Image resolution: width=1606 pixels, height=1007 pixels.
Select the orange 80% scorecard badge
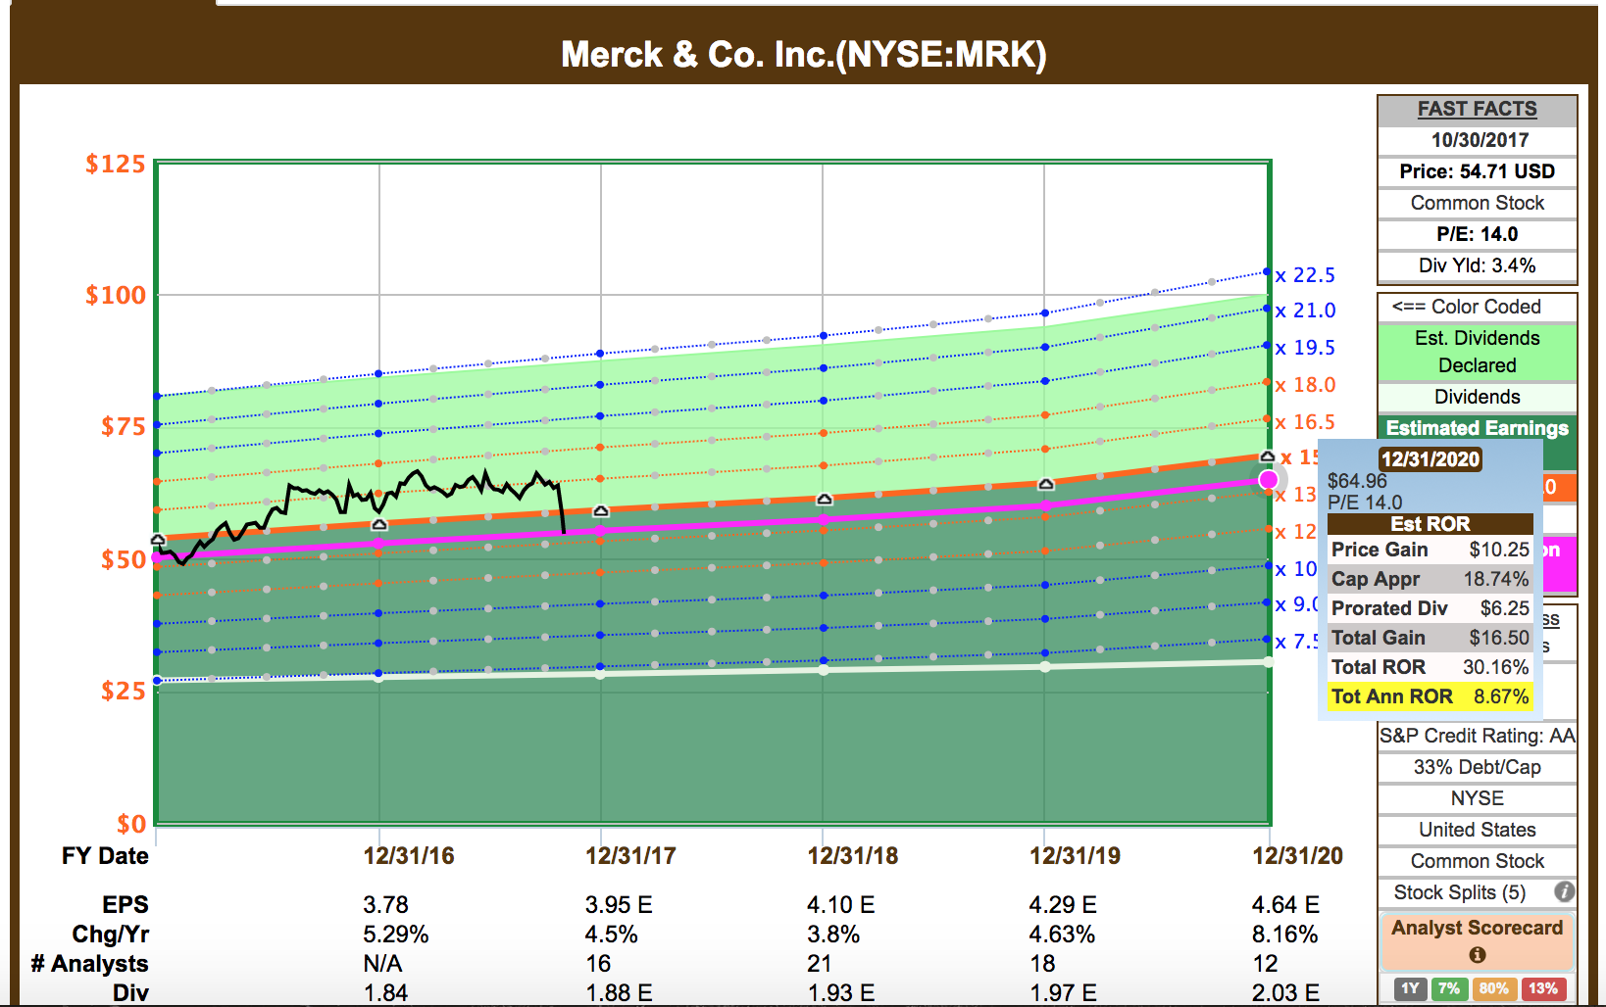(x=1493, y=988)
